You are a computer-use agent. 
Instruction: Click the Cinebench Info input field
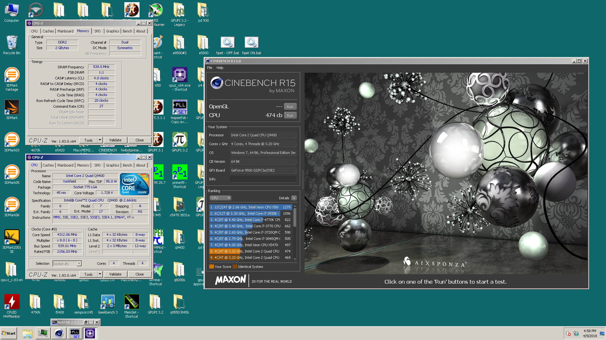263,179
